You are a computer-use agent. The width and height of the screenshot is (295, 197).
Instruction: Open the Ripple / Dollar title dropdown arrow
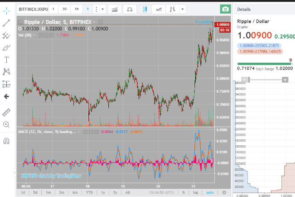click(94, 22)
